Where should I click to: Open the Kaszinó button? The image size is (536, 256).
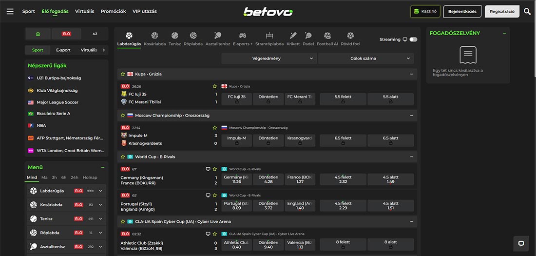425,11
